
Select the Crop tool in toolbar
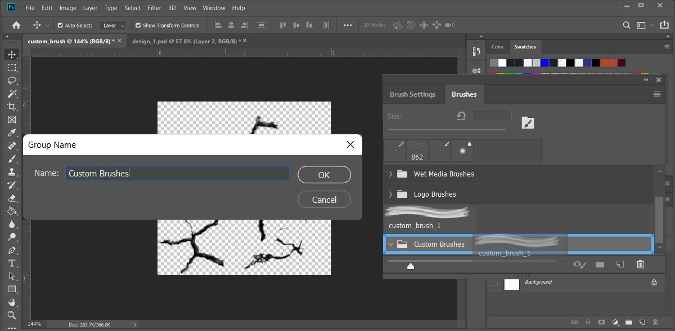click(11, 107)
